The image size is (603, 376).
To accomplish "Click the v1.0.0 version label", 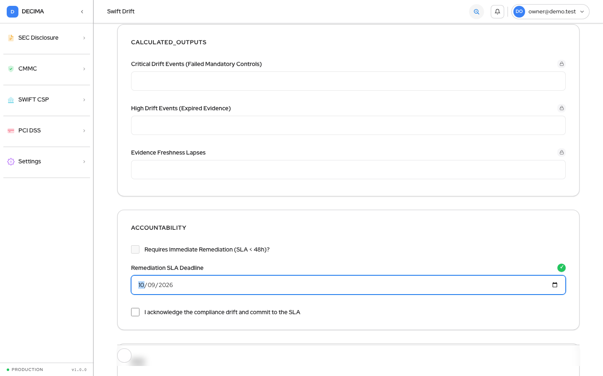I will tap(79, 370).
